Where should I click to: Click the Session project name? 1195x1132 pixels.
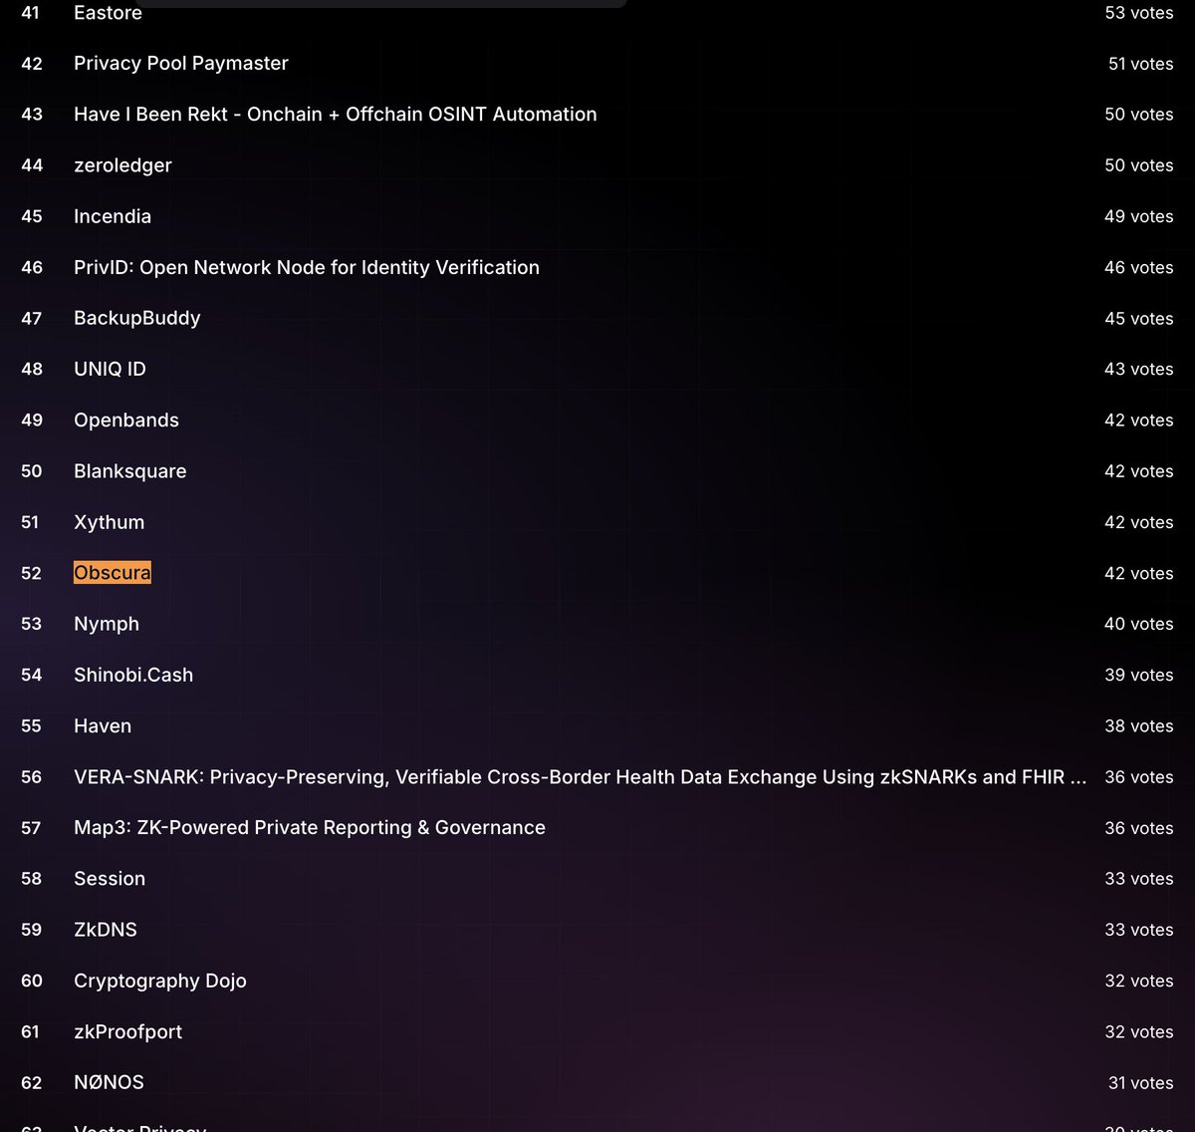[110, 879]
